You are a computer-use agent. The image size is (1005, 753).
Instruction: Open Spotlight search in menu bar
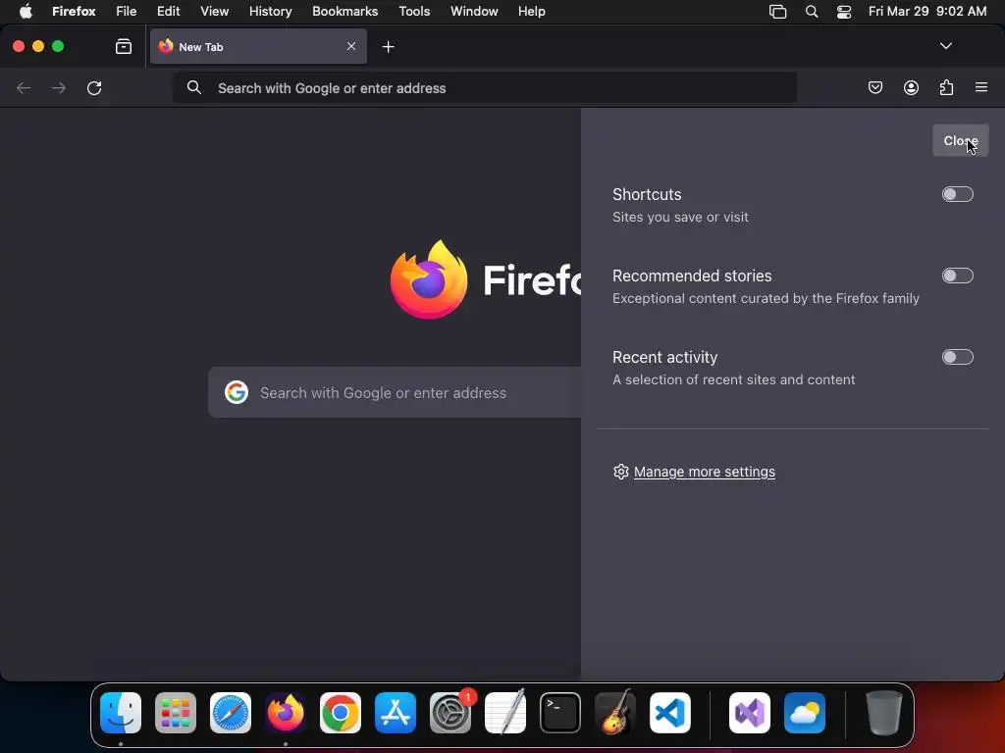(x=812, y=12)
